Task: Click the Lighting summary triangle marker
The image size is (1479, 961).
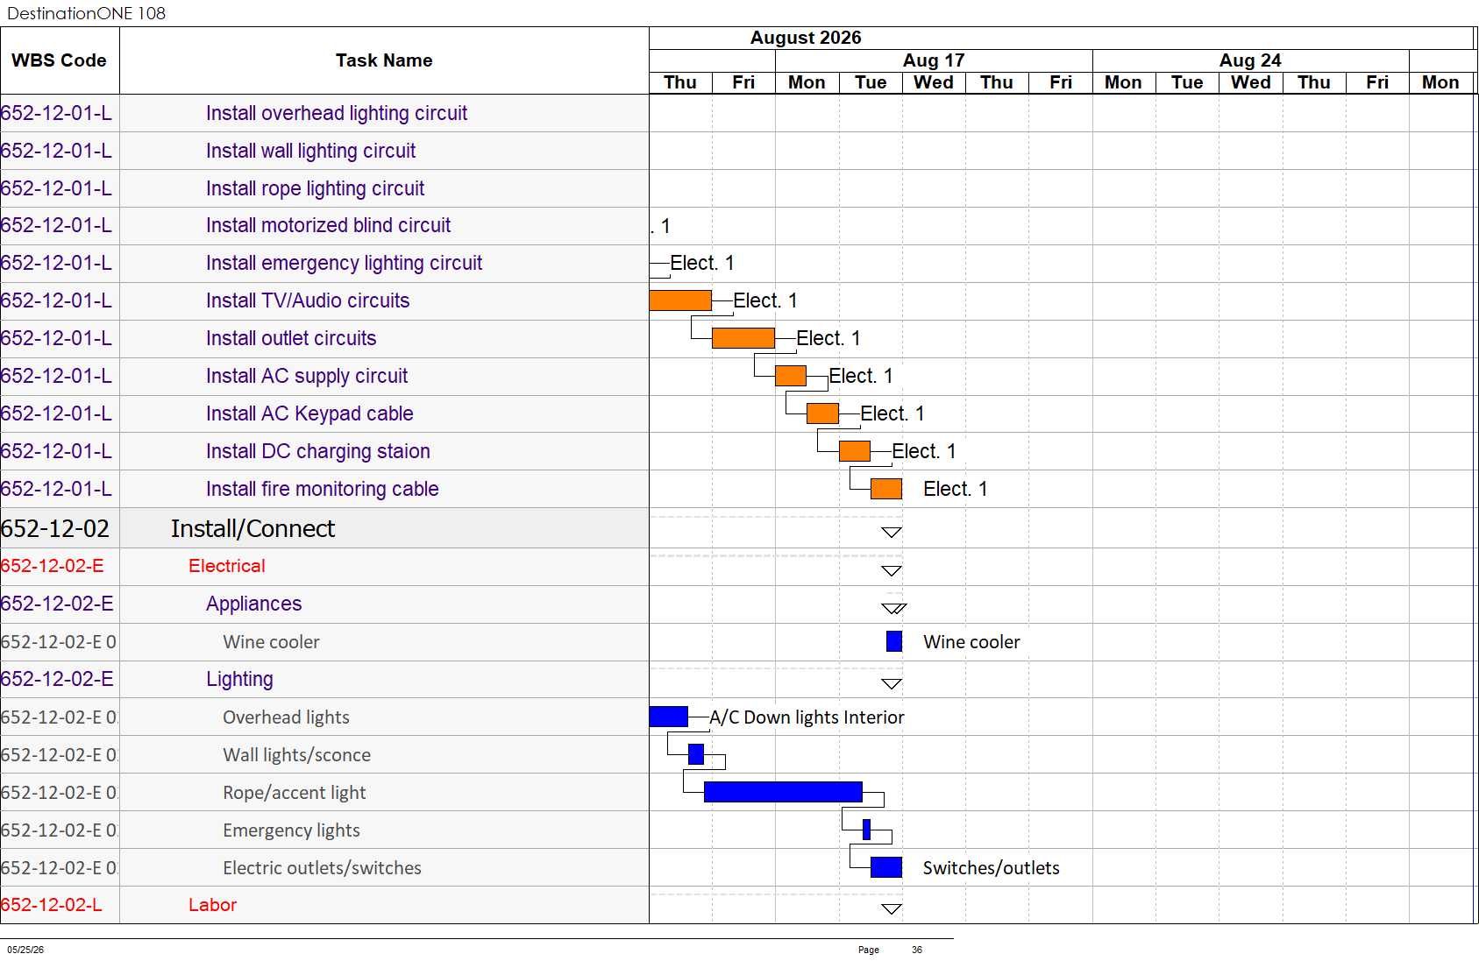Action: pyautogui.click(x=892, y=684)
